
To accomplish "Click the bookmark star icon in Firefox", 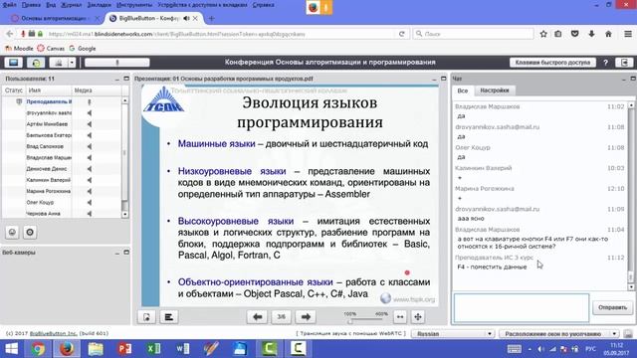I will [543, 34].
